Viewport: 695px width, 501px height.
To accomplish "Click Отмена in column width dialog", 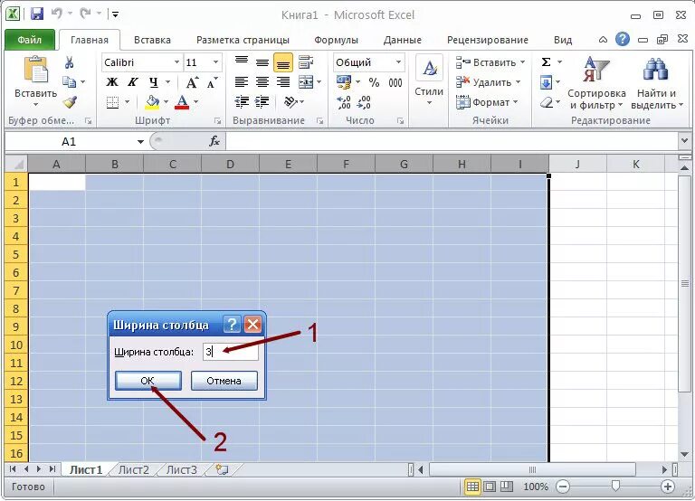I will click(x=224, y=381).
